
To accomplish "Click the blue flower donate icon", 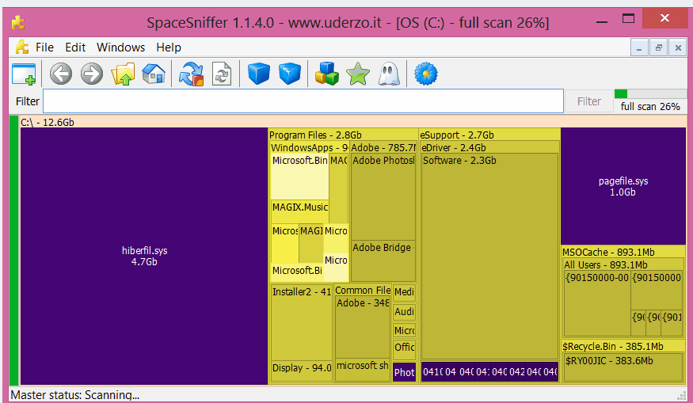I will pos(426,74).
